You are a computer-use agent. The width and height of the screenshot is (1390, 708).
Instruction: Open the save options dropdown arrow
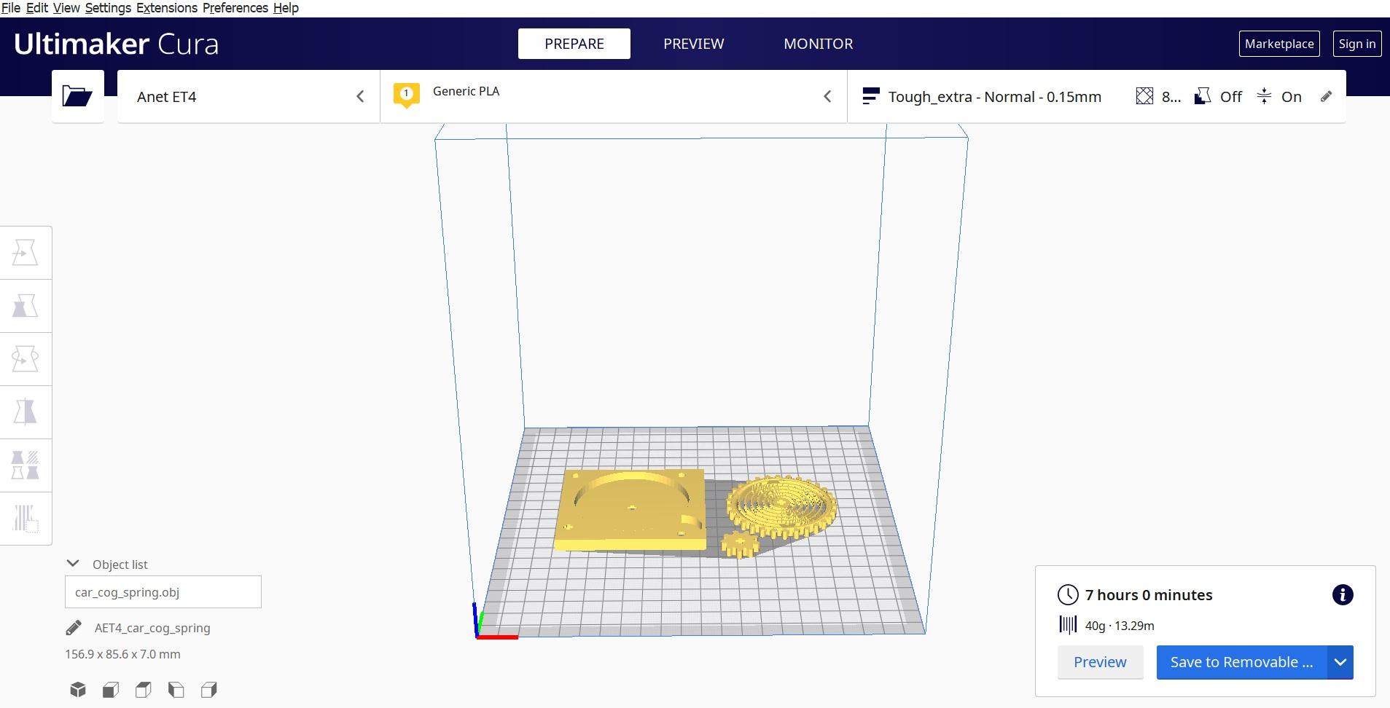pyautogui.click(x=1340, y=662)
